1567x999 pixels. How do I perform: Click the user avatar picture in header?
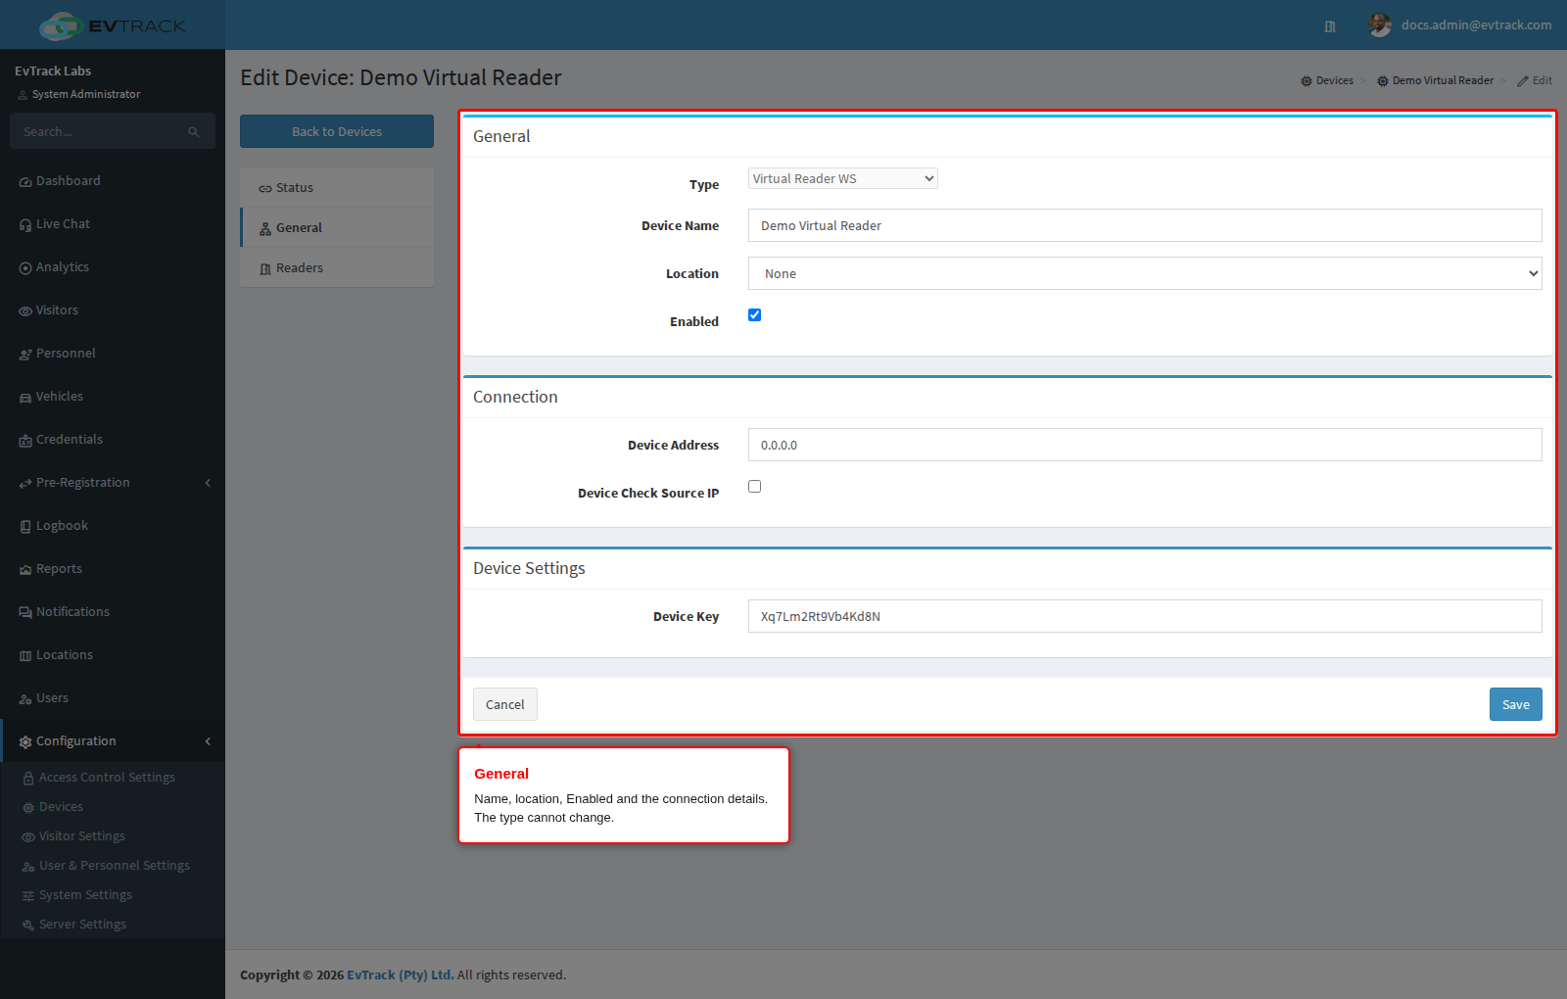coord(1380,25)
